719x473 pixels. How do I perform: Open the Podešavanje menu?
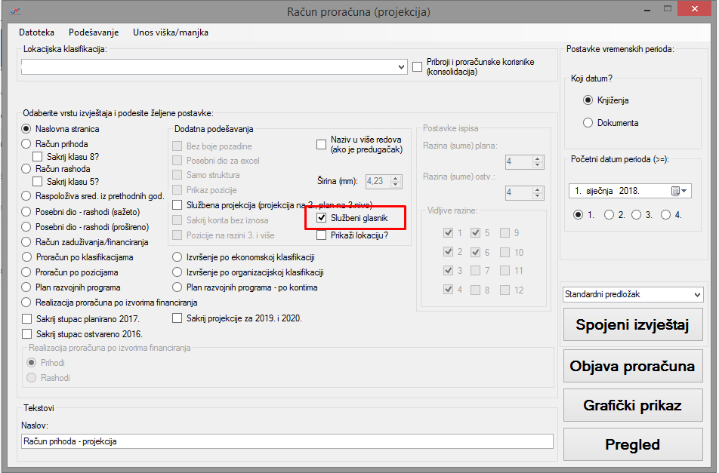(x=94, y=32)
